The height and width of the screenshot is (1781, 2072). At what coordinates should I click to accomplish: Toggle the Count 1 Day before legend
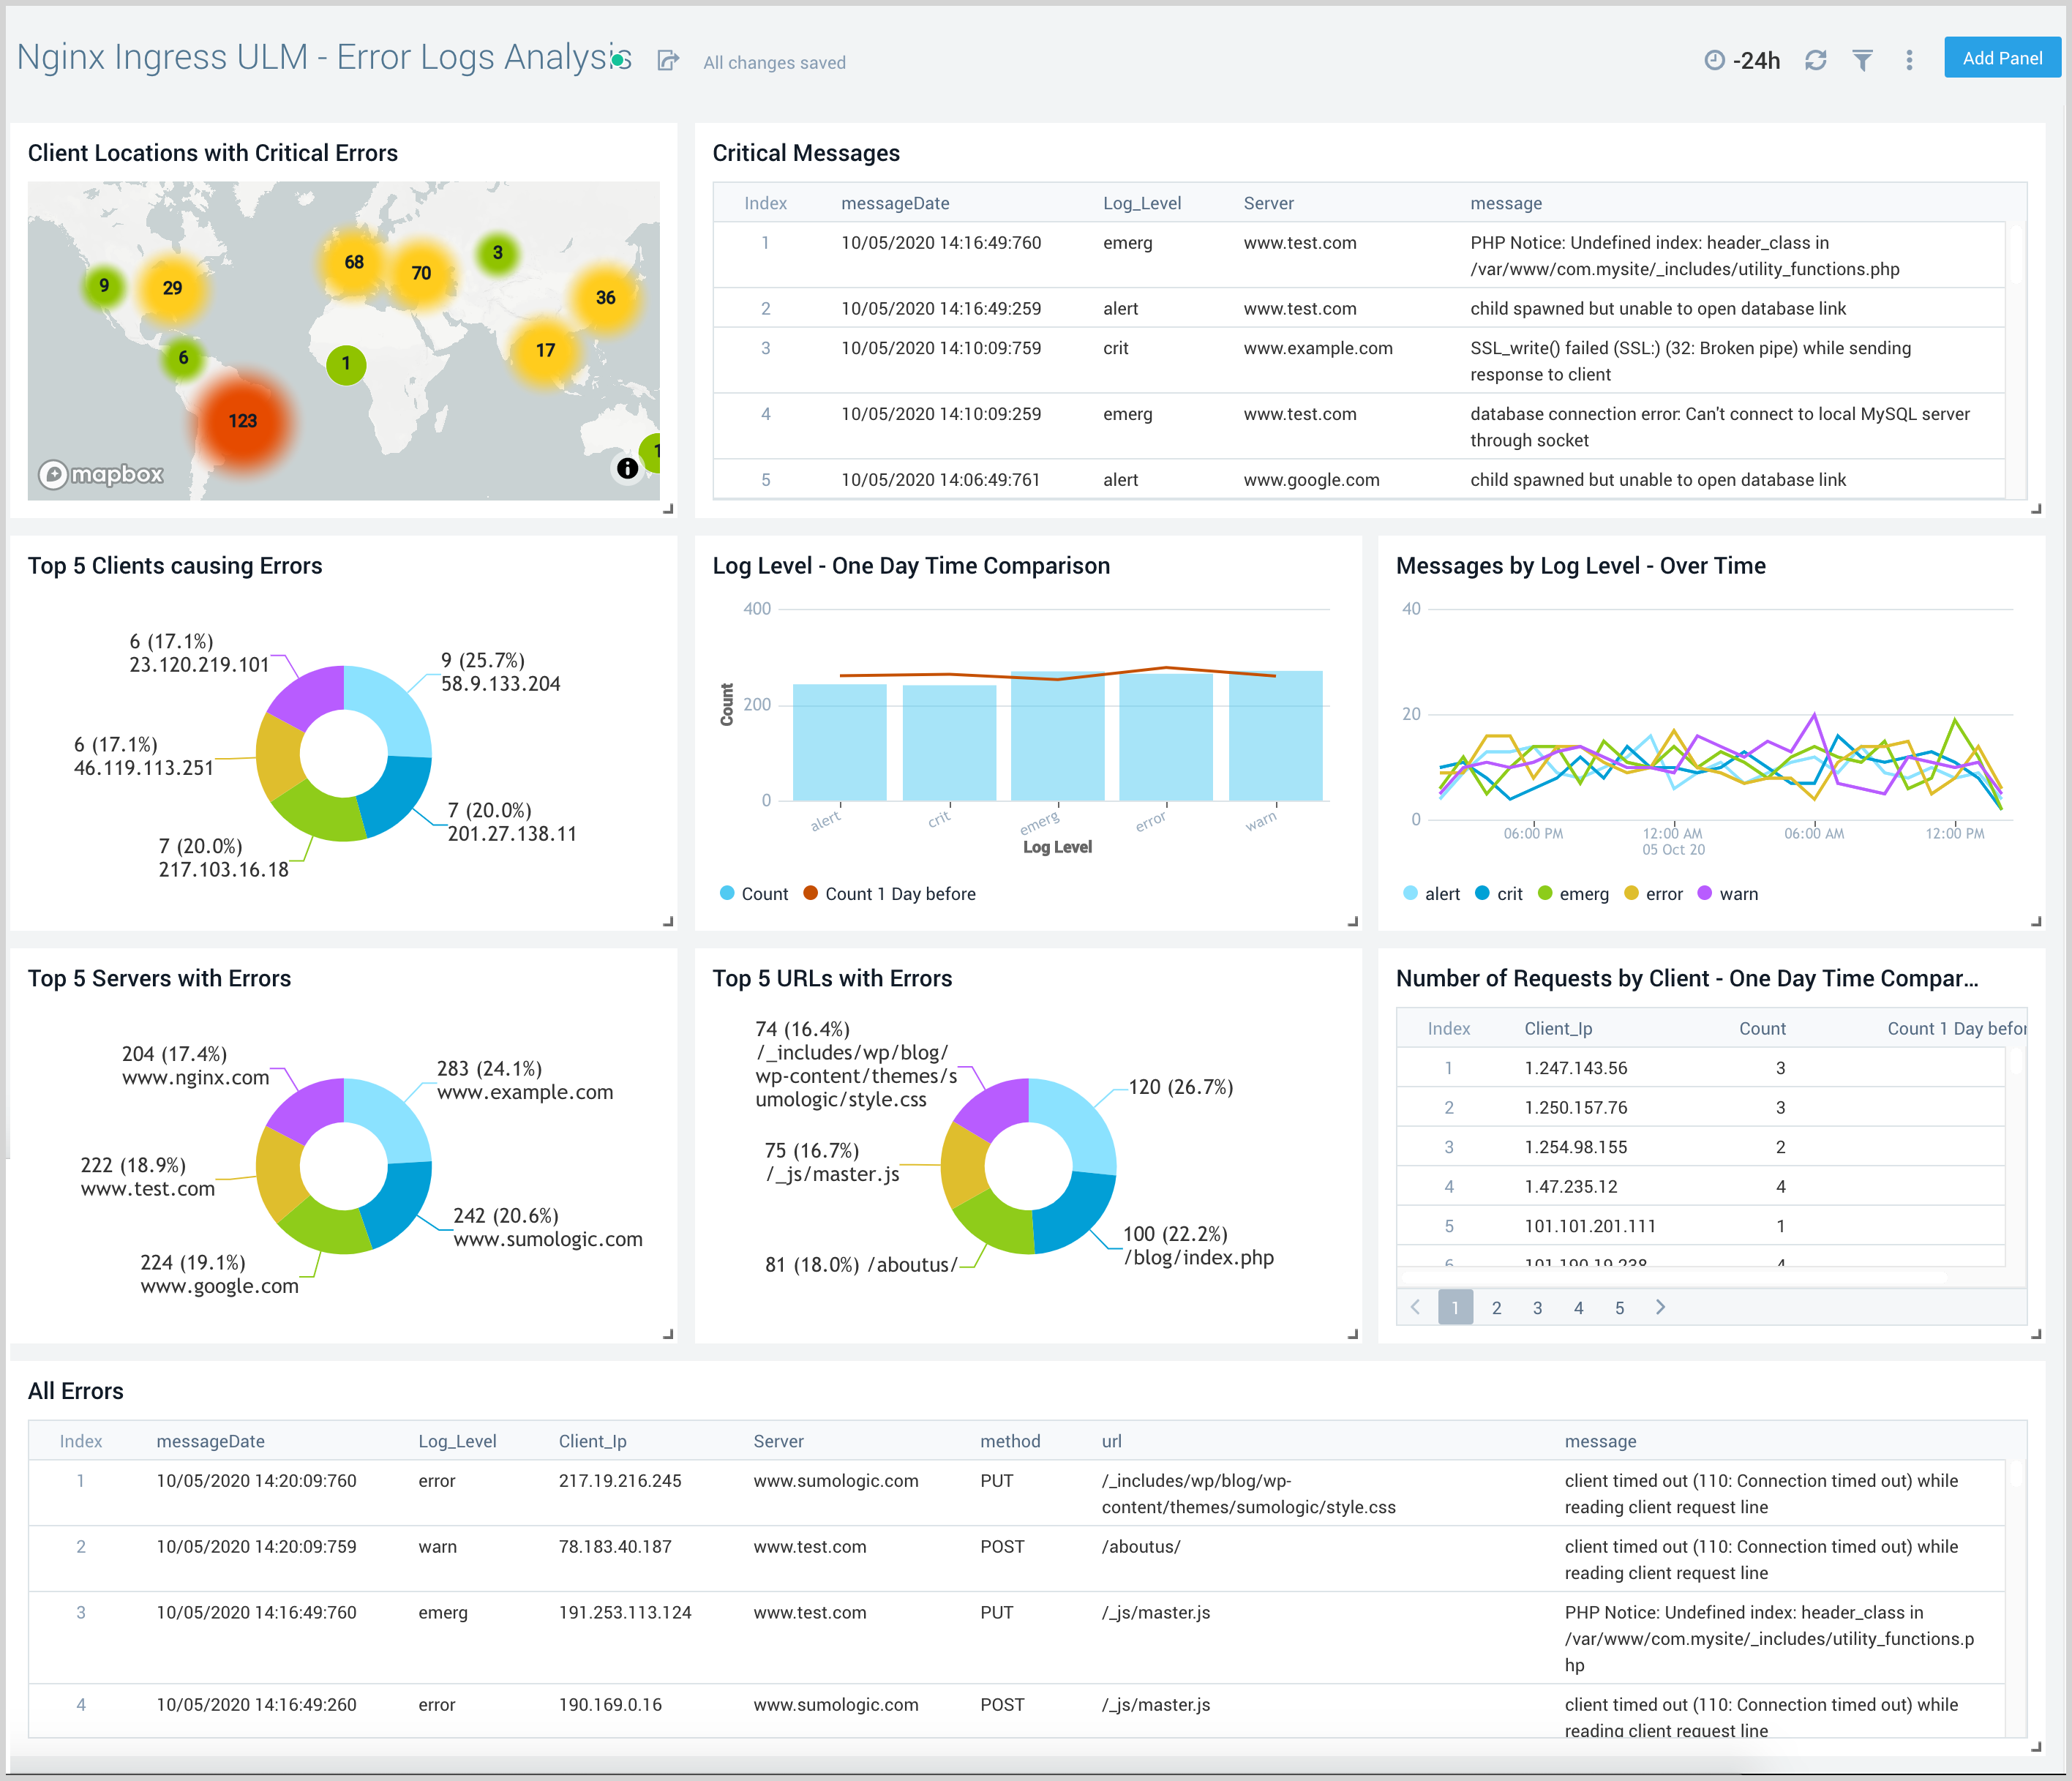(x=889, y=894)
